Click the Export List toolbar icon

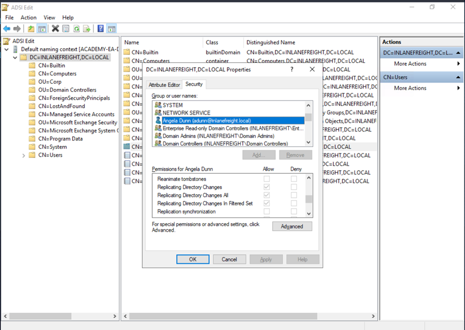[x=87, y=29]
